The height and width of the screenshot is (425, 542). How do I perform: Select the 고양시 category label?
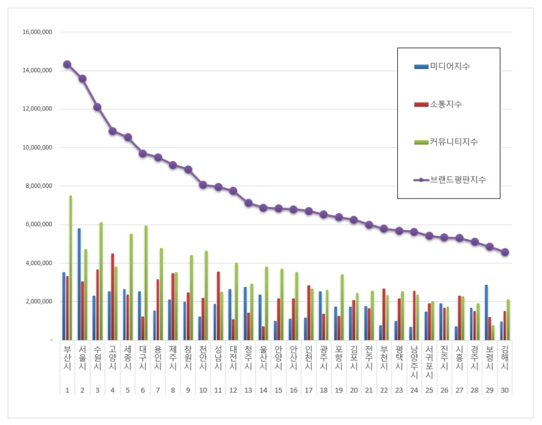(x=112, y=357)
